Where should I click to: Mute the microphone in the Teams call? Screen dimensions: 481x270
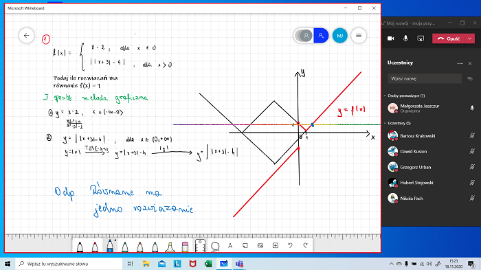click(405, 38)
